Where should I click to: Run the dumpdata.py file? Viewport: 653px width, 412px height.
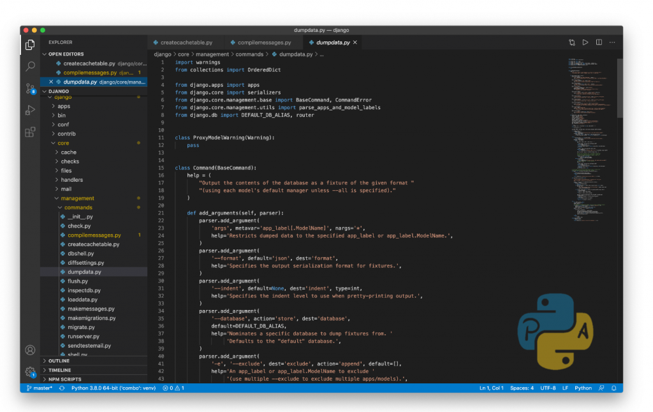pyautogui.click(x=585, y=41)
